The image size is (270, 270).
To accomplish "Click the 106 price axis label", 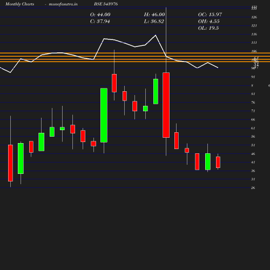I will 254,51.
